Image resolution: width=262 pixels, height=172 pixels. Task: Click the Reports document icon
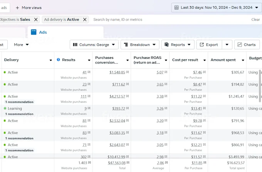[x=166, y=45]
